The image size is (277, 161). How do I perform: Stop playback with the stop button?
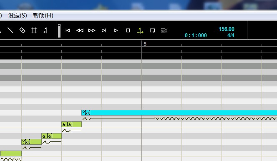tap(128, 30)
